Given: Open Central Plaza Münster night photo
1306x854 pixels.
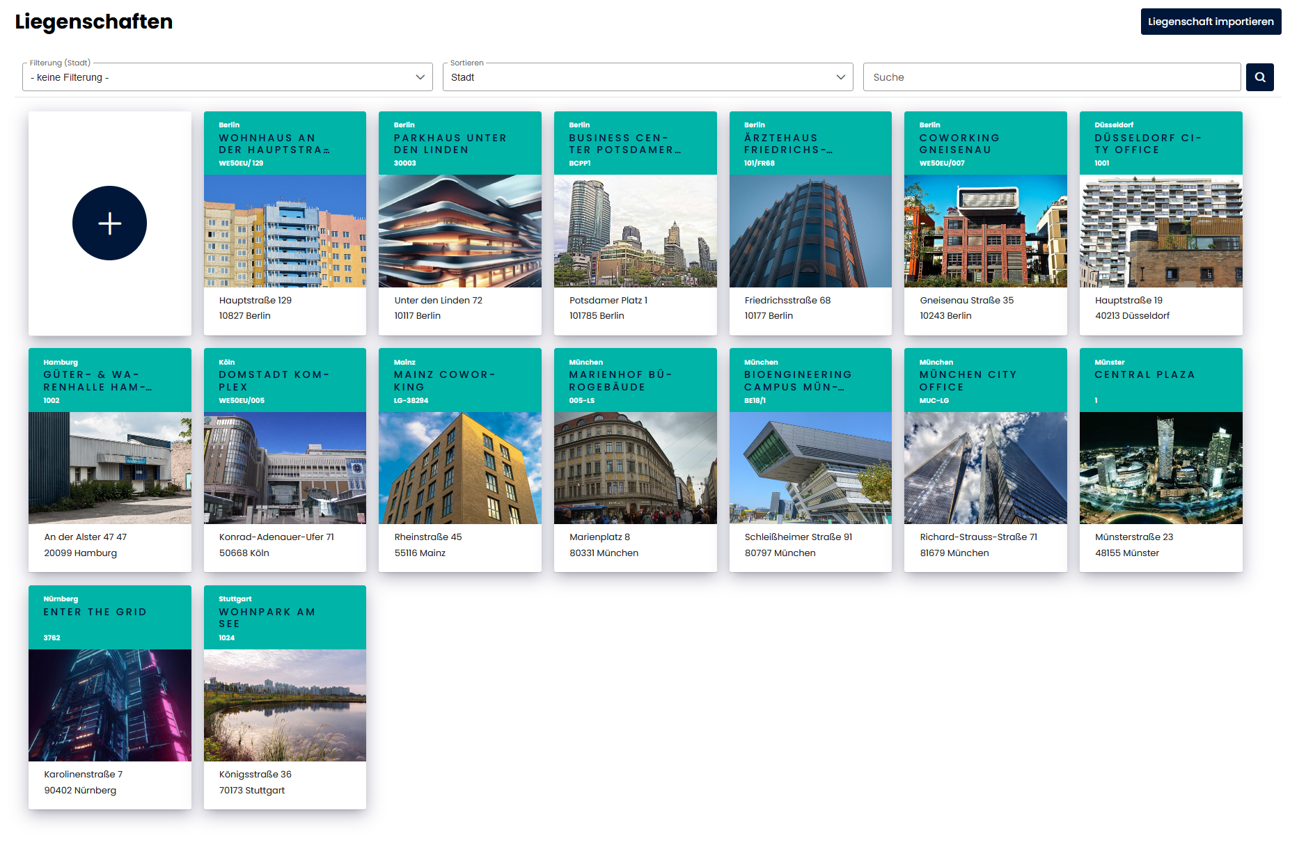Looking at the screenshot, I should [1161, 468].
